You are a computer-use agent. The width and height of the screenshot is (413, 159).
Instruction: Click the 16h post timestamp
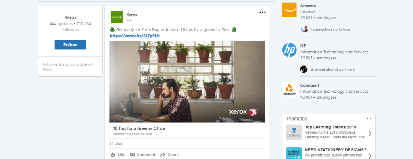coord(129,20)
